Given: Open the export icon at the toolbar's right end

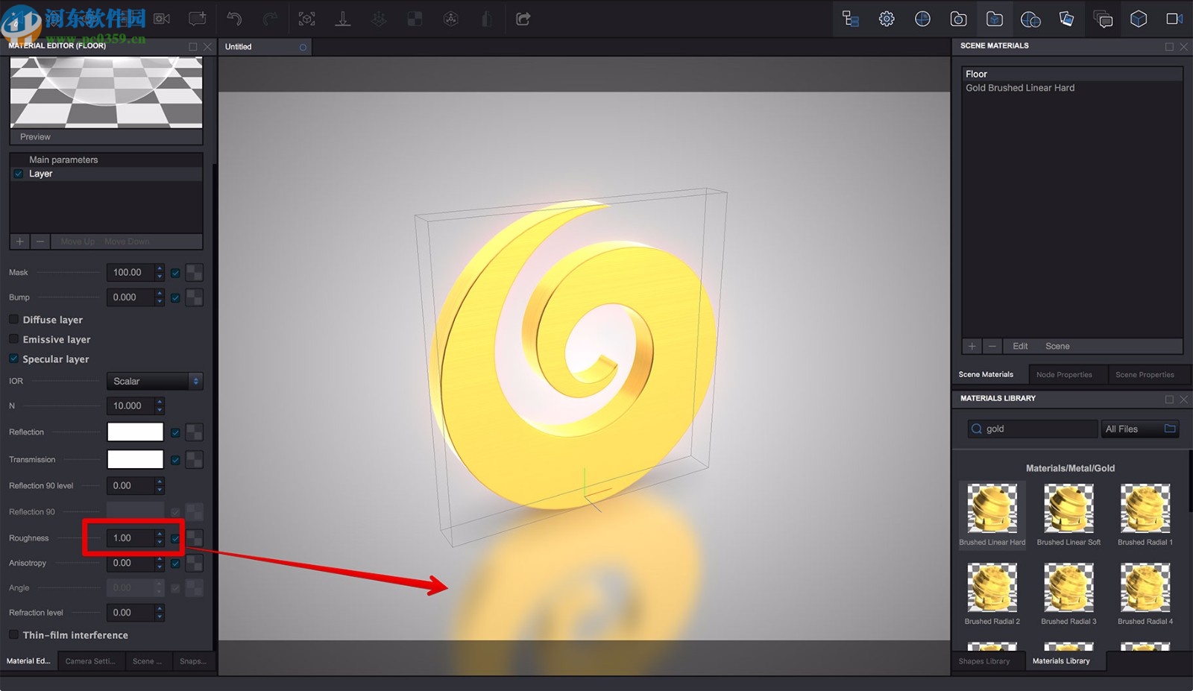Looking at the screenshot, I should (523, 19).
